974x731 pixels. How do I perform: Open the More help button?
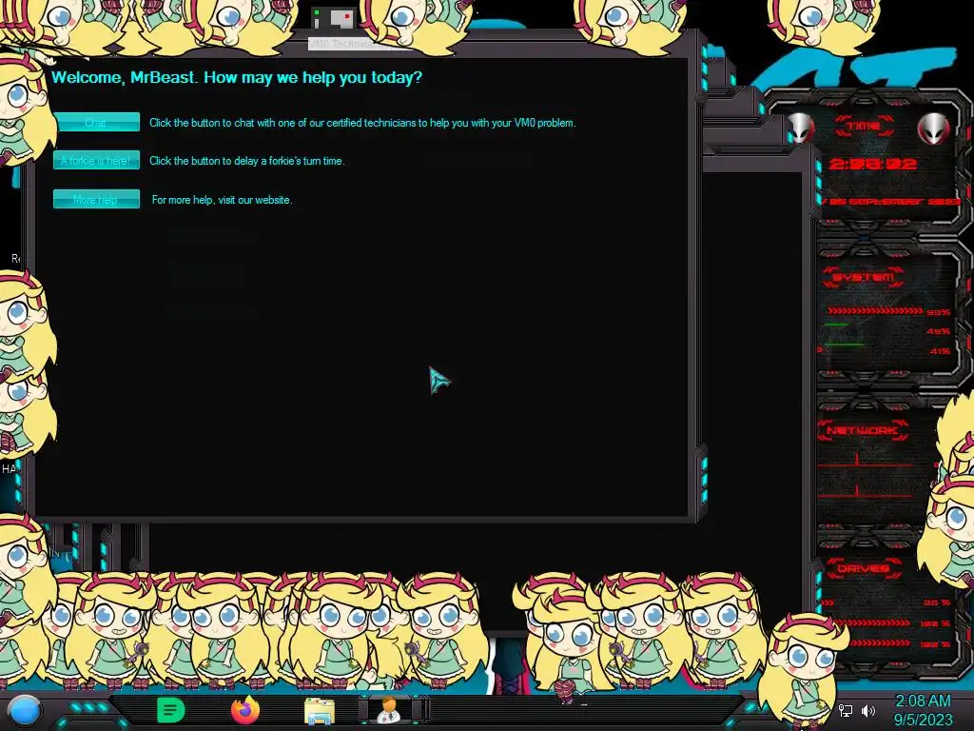click(x=96, y=199)
